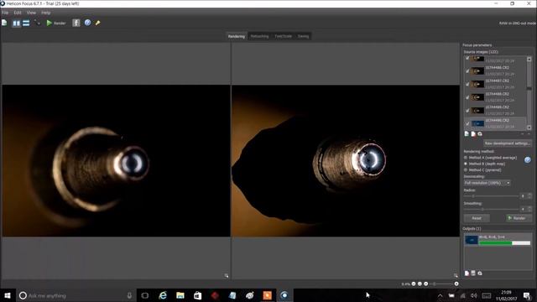Click the toolbar icon left of Render
The height and width of the screenshot is (302, 537).
click(x=37, y=23)
